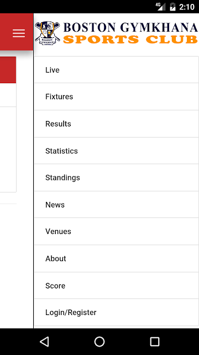199x355 pixels.
Task: Click the Sports Club banner text
Action: point(130,39)
